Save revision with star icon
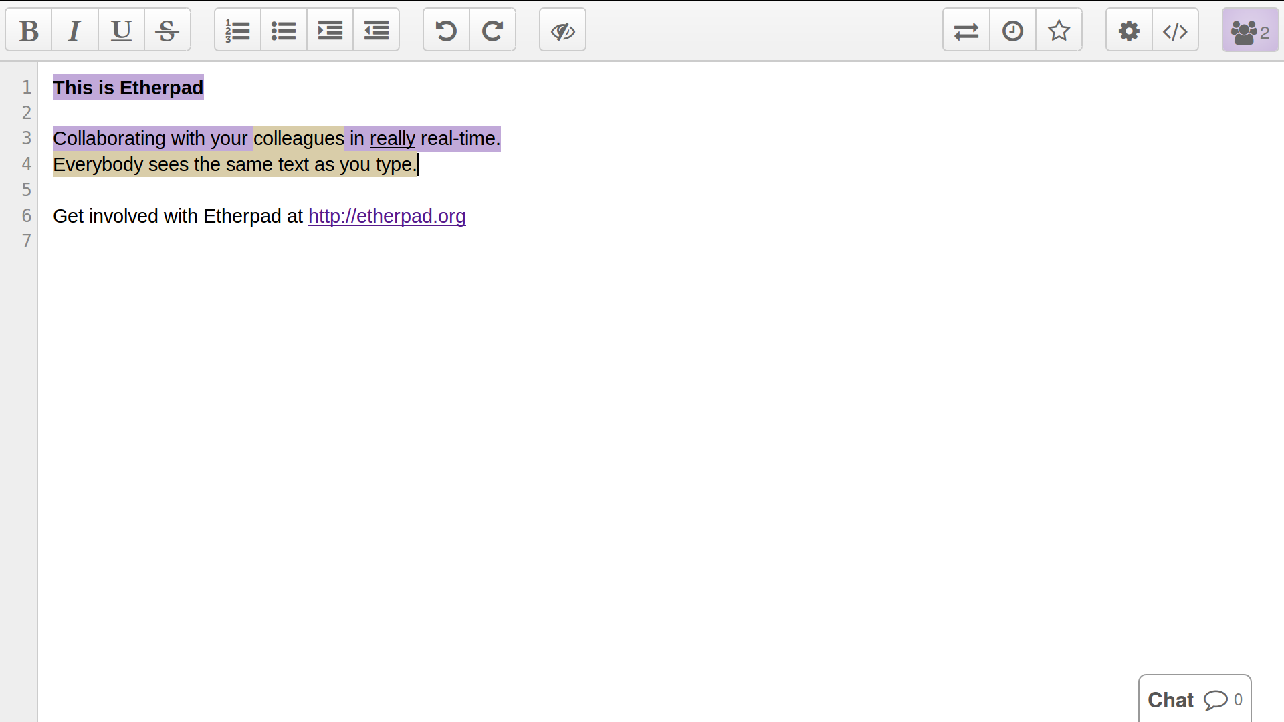1284x722 pixels. (1059, 30)
